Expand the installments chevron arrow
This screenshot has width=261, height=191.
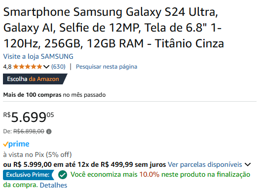248,165
